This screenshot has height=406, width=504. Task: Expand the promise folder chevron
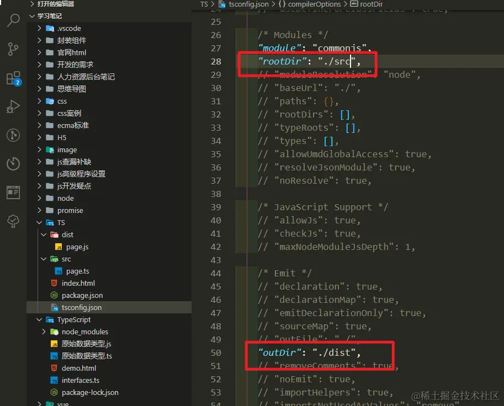click(39, 210)
